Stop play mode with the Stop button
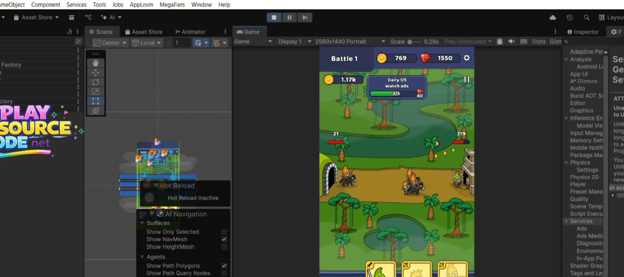 274,17
